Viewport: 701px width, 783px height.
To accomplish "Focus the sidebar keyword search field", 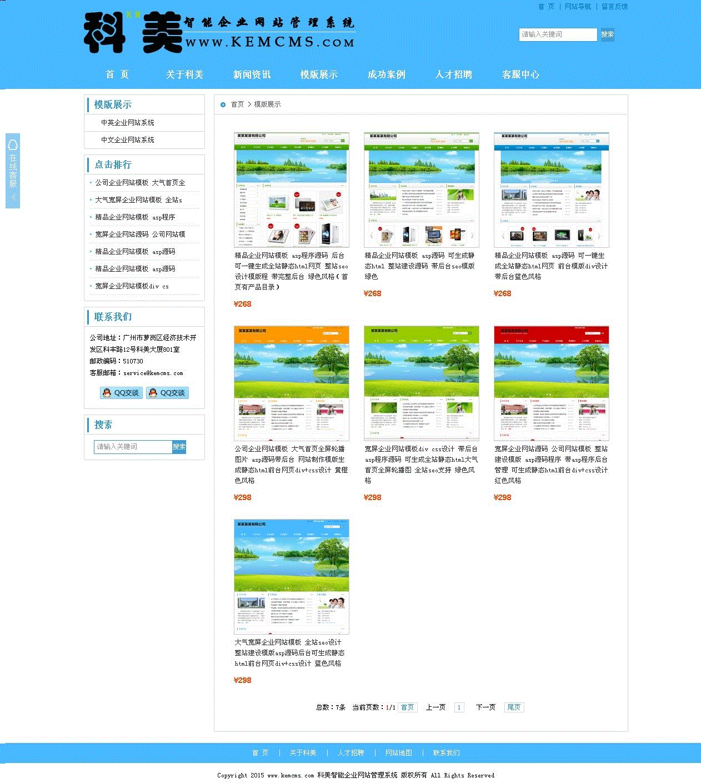I will [x=133, y=447].
